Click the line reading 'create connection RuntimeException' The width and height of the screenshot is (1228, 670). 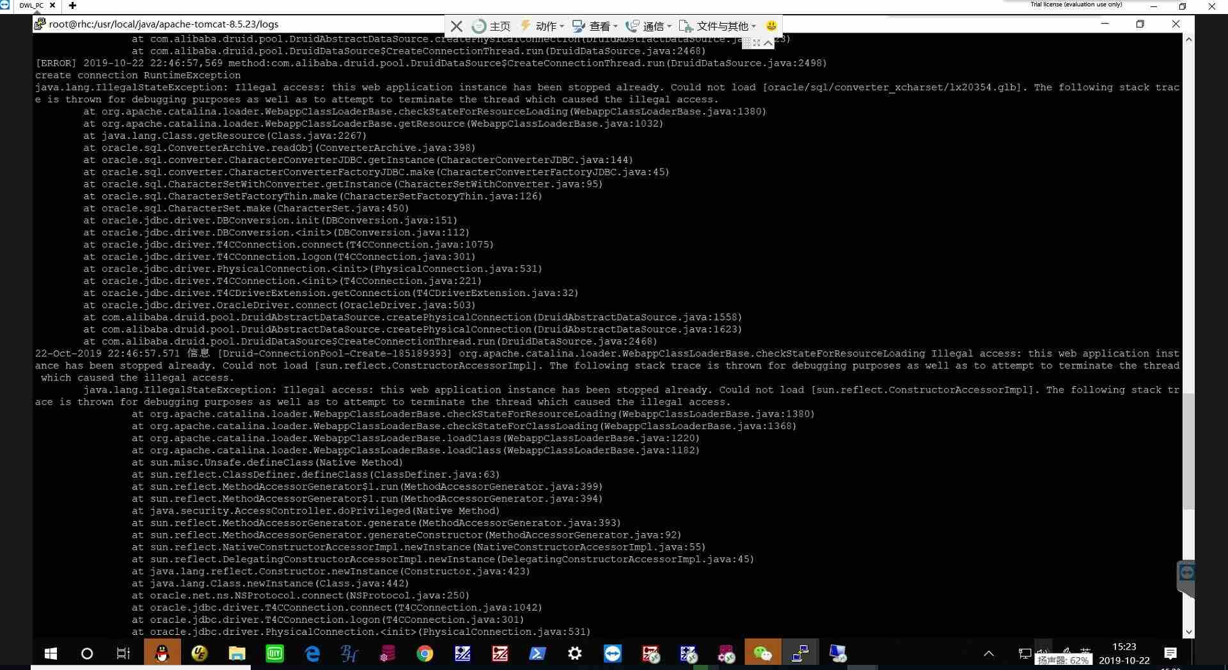point(138,75)
